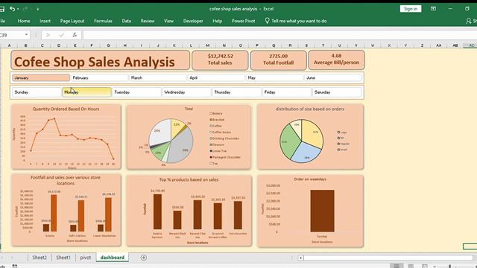Switch to pivot sheet tab

tap(85, 258)
